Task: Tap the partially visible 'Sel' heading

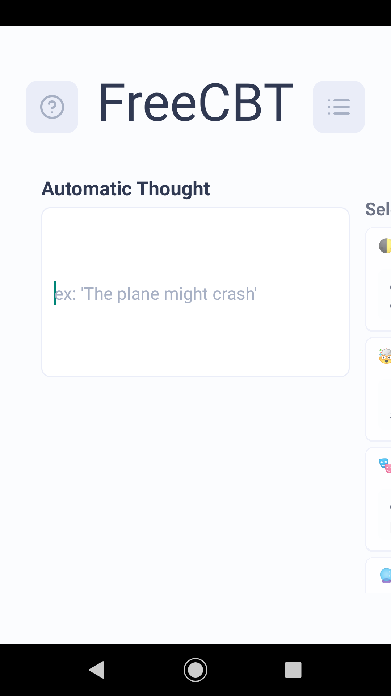Action: click(x=378, y=209)
